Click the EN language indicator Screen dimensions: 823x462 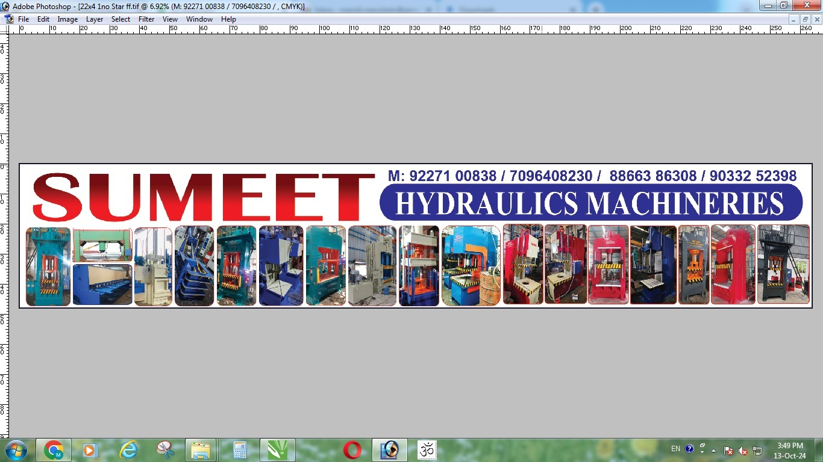(x=675, y=449)
